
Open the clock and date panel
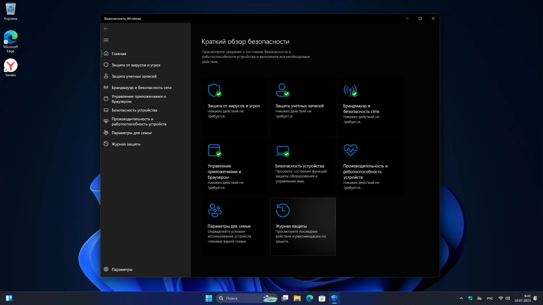pos(523,298)
